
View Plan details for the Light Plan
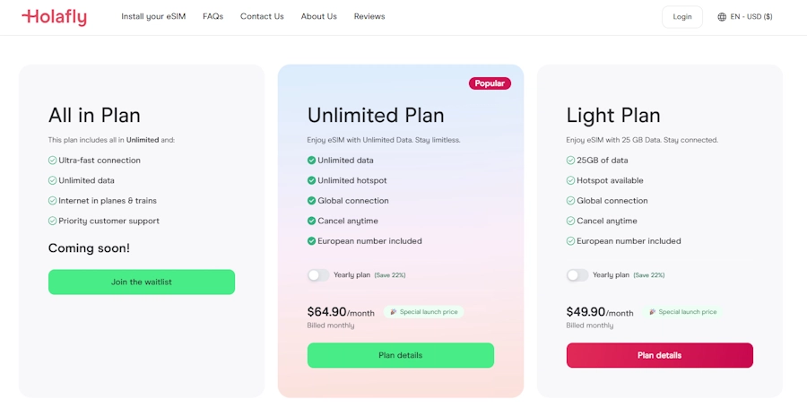pyautogui.click(x=659, y=355)
